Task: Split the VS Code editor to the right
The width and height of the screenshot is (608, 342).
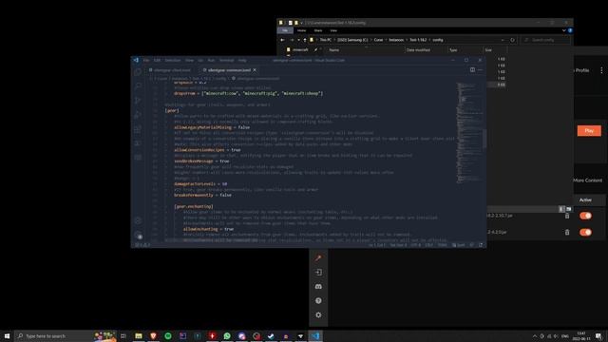Action: point(472,69)
